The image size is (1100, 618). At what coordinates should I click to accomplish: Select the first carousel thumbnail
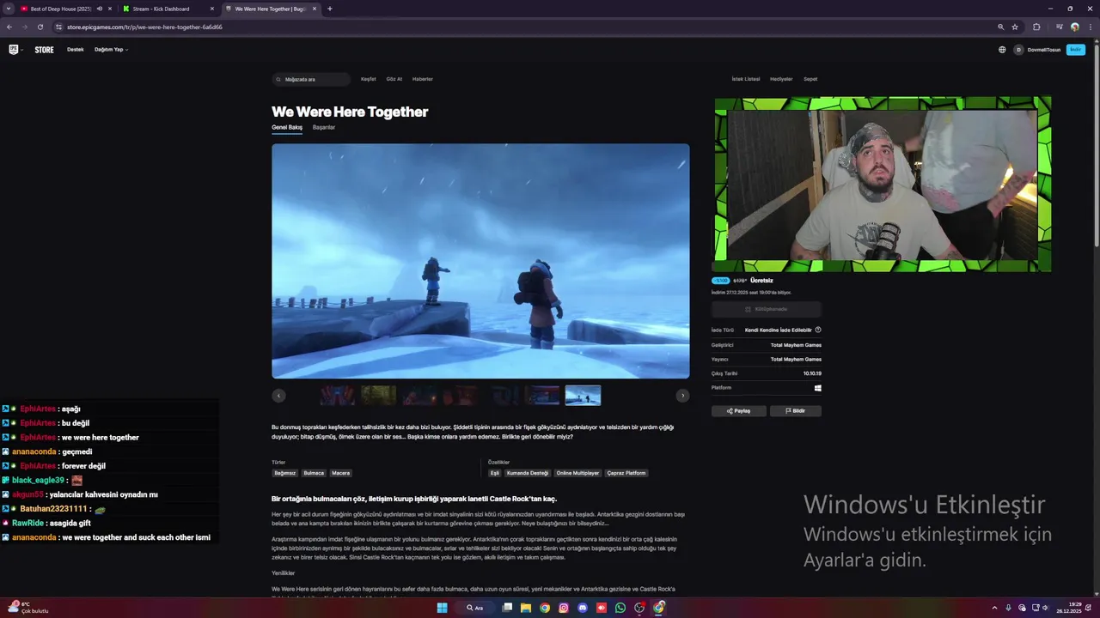click(338, 396)
